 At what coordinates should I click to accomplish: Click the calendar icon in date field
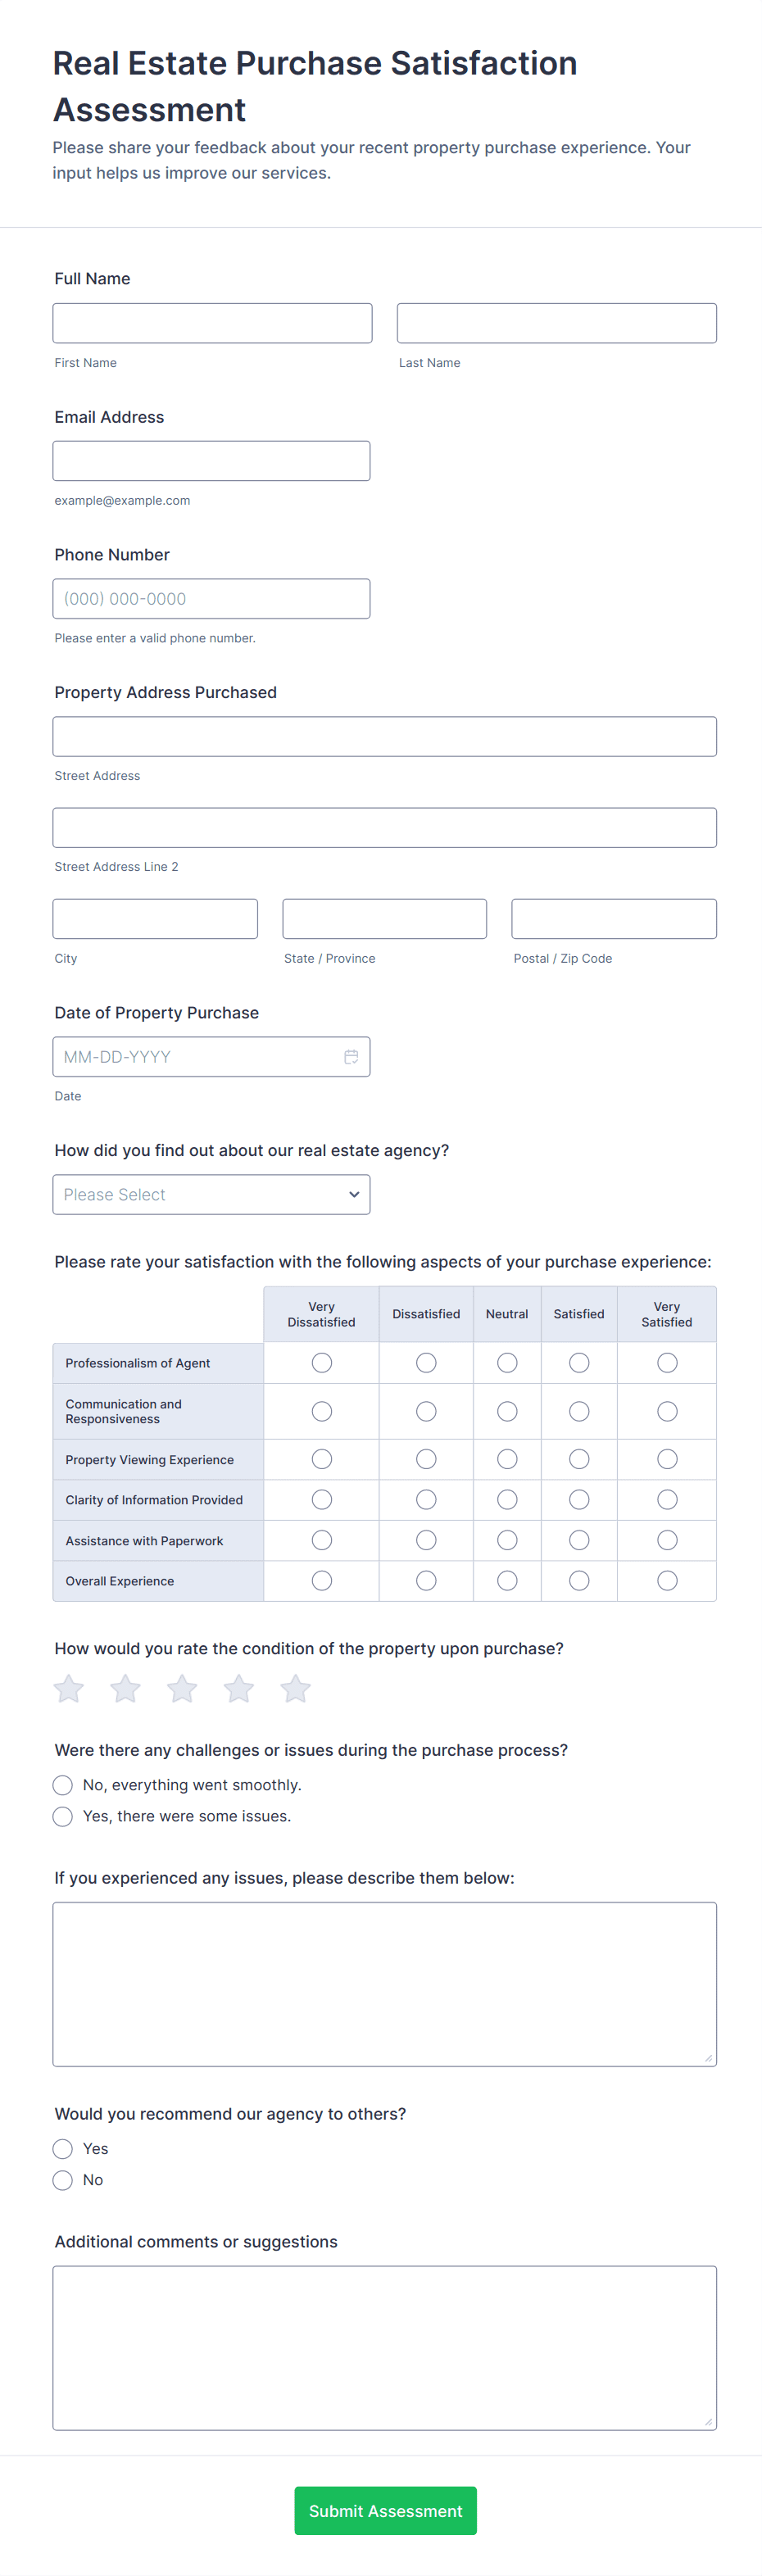pyautogui.click(x=351, y=1057)
